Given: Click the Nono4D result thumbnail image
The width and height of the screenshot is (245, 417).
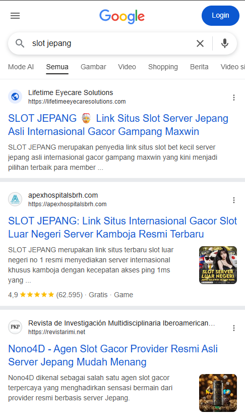Looking at the screenshot, I should [x=218, y=393].
